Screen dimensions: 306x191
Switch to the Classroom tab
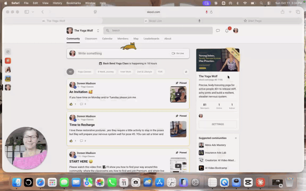(x=91, y=38)
